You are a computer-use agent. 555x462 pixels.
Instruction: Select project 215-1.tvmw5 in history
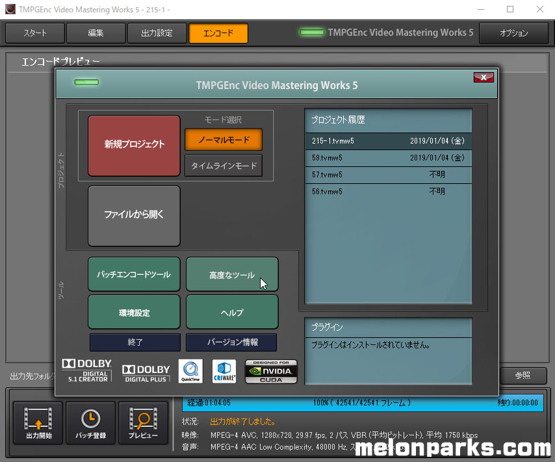tap(388, 141)
